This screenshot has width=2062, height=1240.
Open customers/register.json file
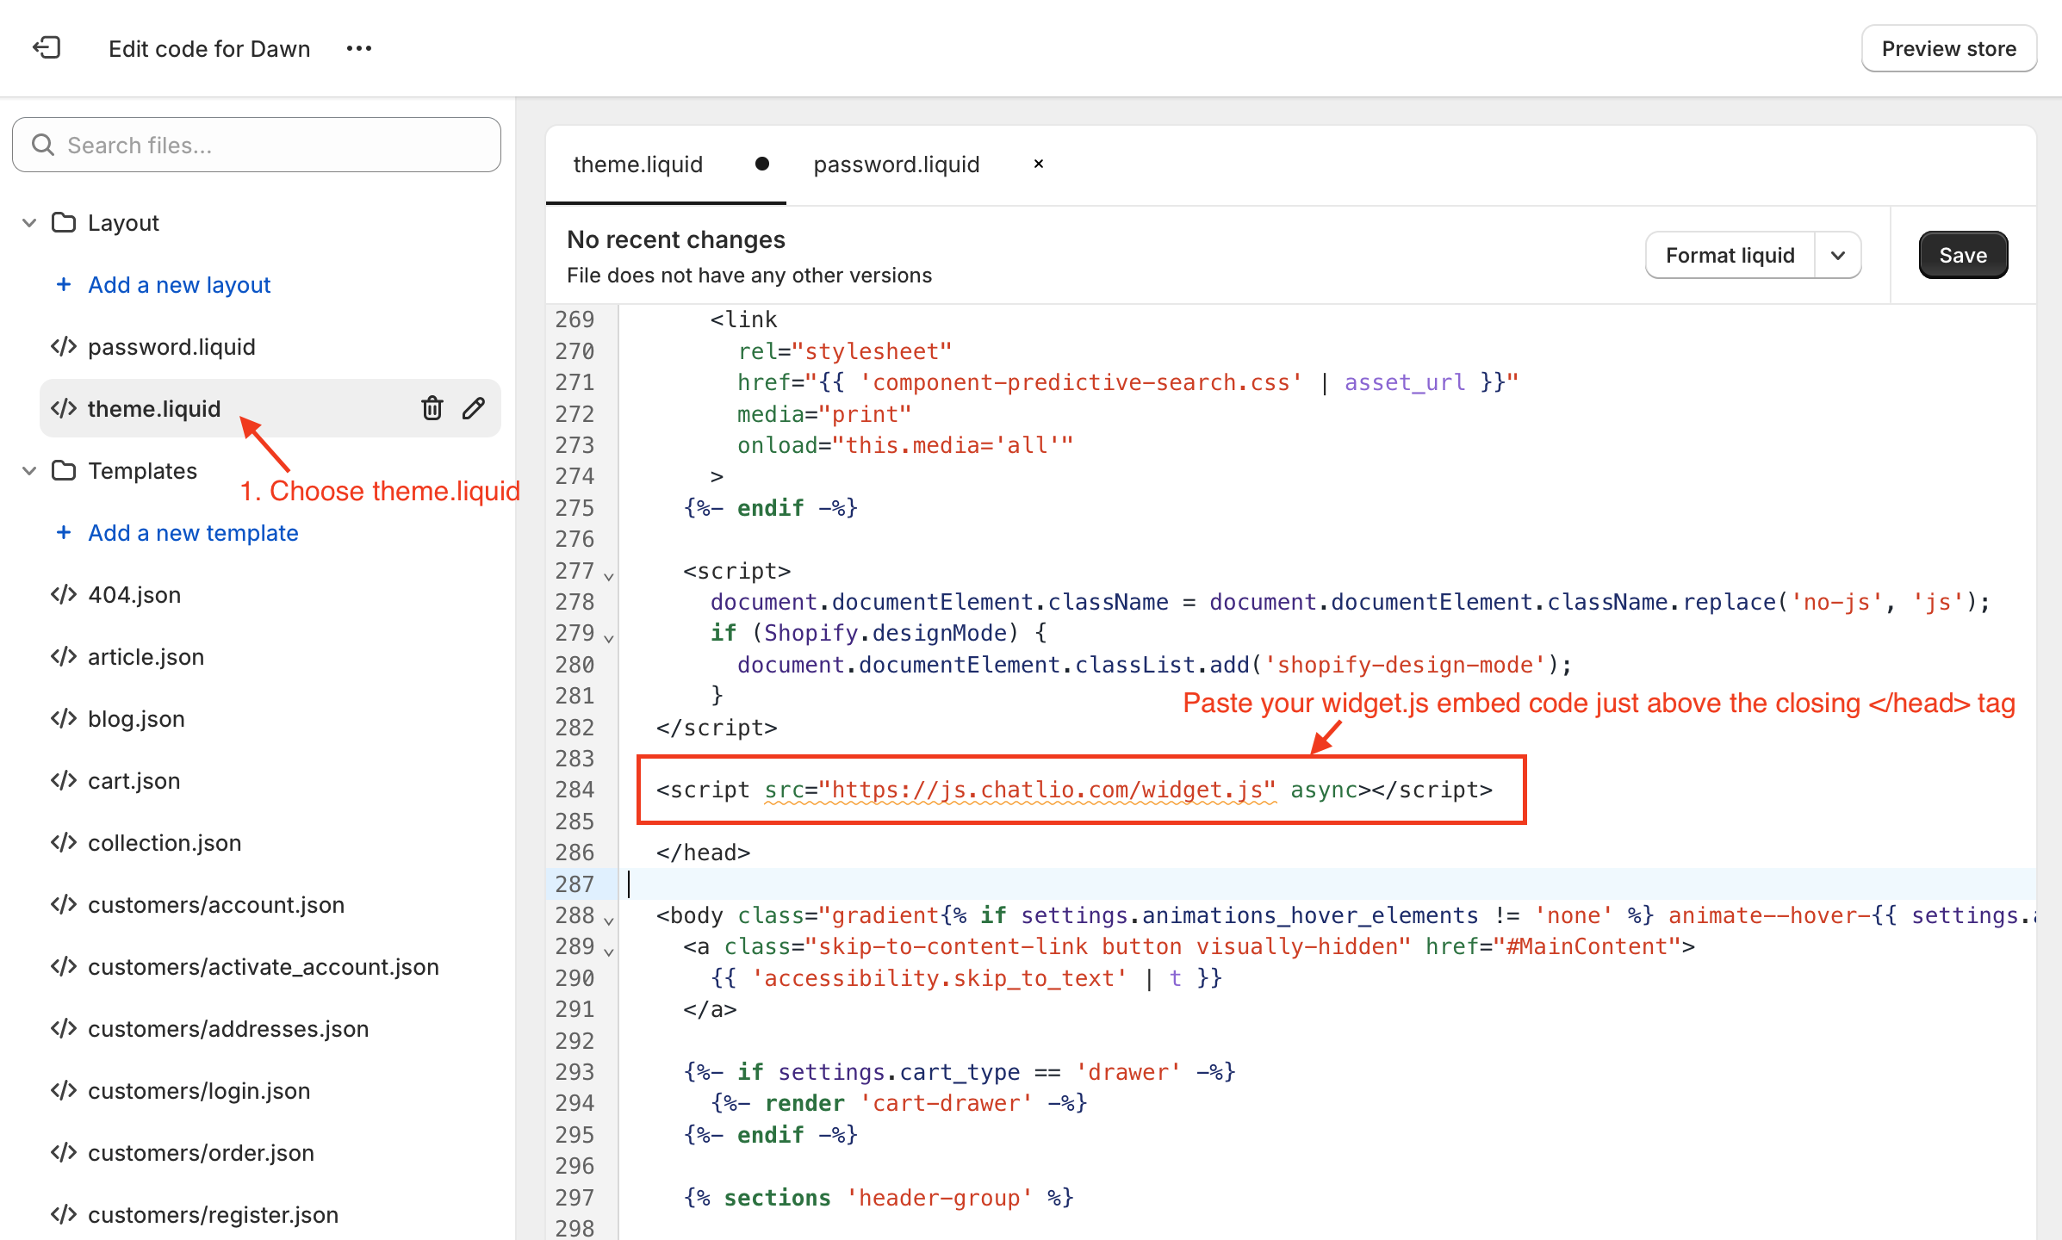tap(213, 1215)
